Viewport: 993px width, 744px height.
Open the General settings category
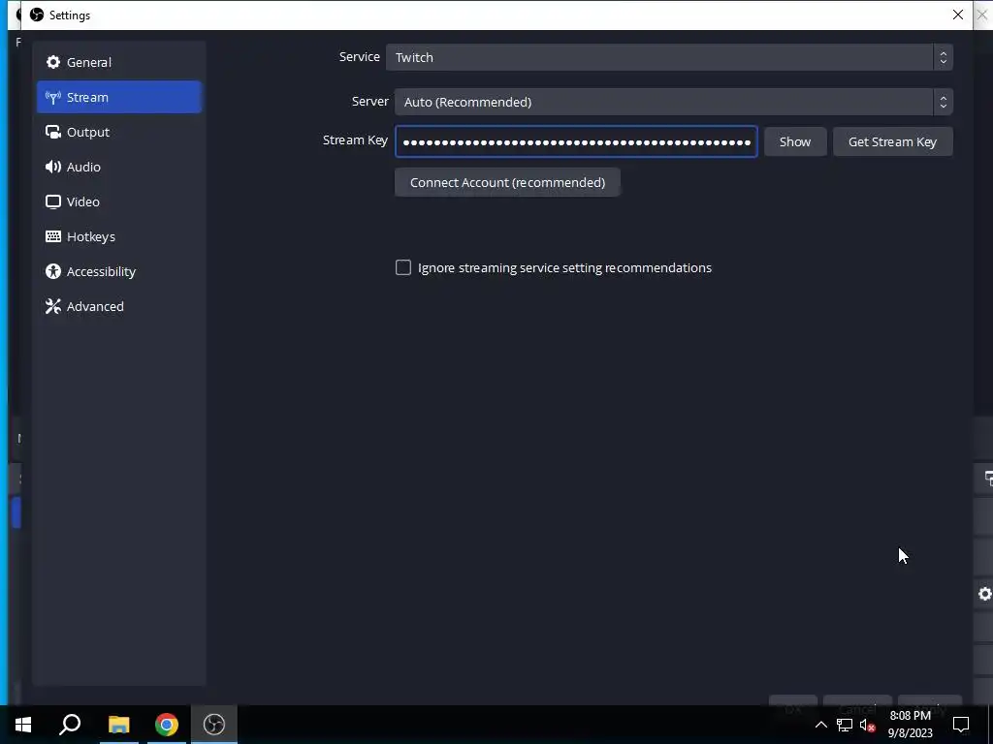[119, 62]
